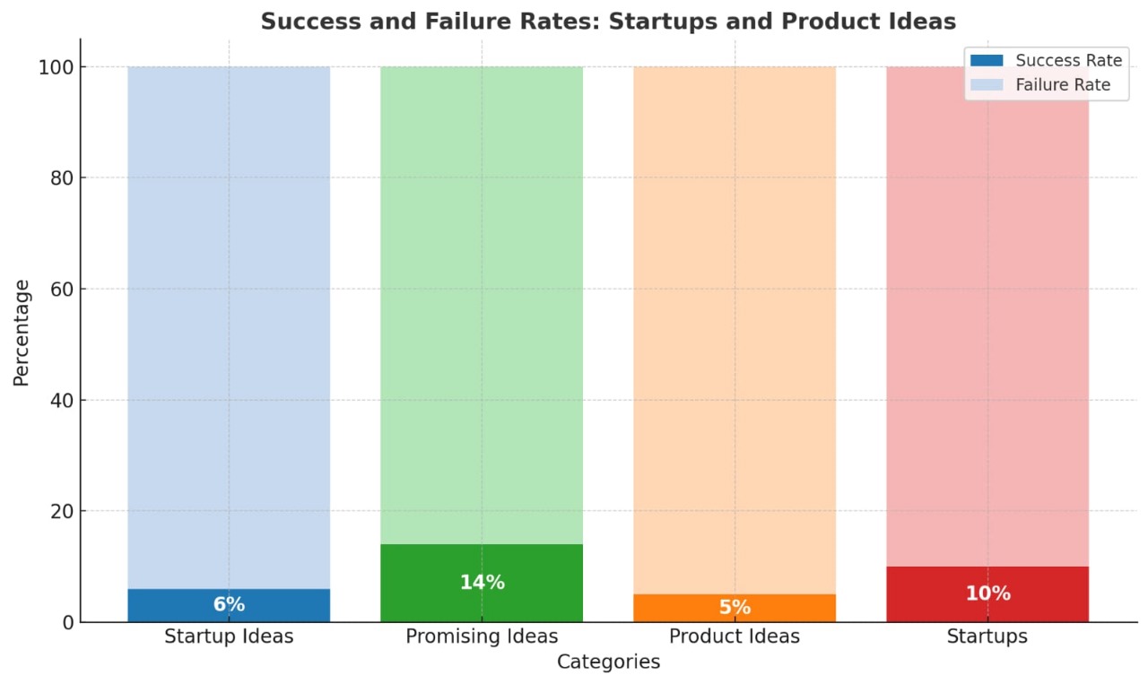Click the "Categories" x-axis title
The height and width of the screenshot is (684, 1148).
[x=608, y=662]
